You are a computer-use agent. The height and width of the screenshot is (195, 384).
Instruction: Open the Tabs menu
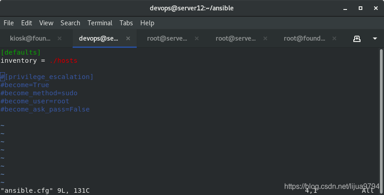point(126,23)
